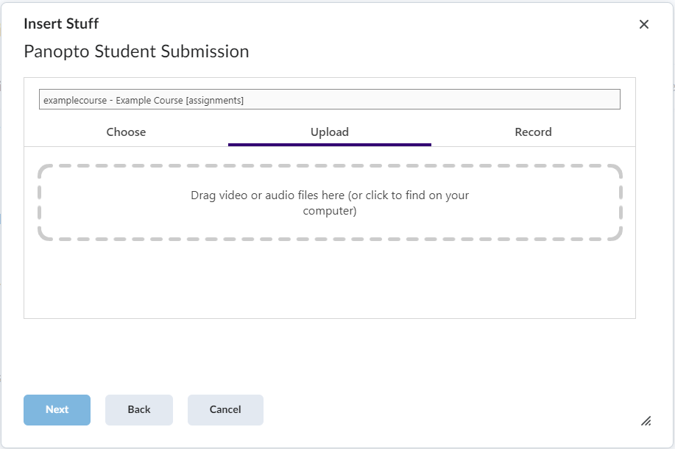Click the dialog resize handle icon
This screenshot has height=449, width=675.
646,421
